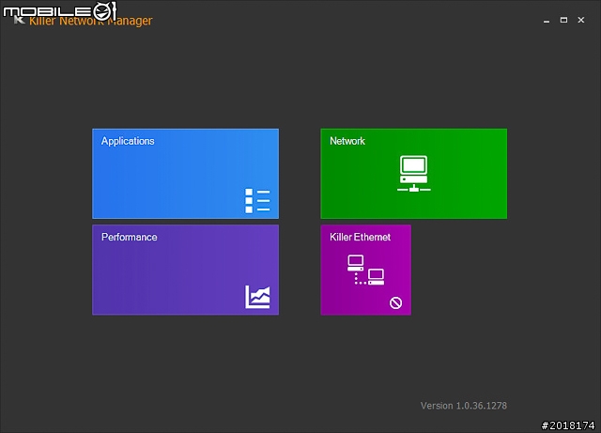The width and height of the screenshot is (601, 433).
Task: Click the networked computer icon
Action: pyautogui.click(x=414, y=174)
